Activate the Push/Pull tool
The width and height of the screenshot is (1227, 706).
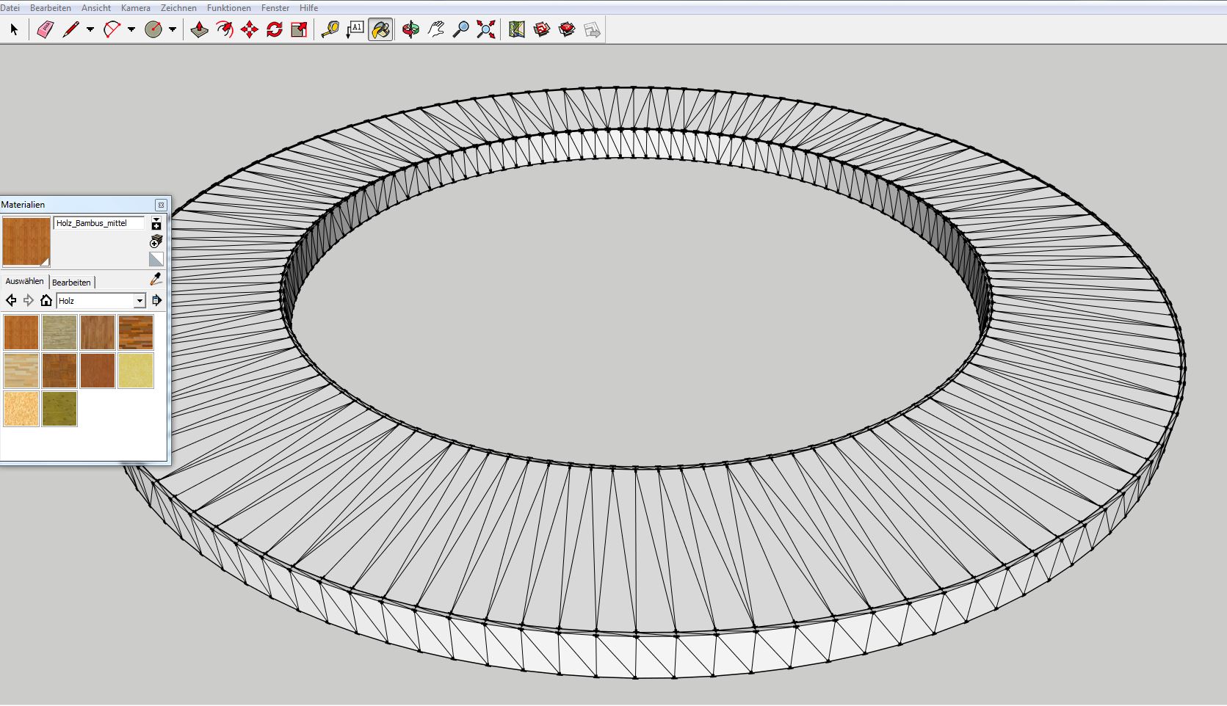point(199,30)
